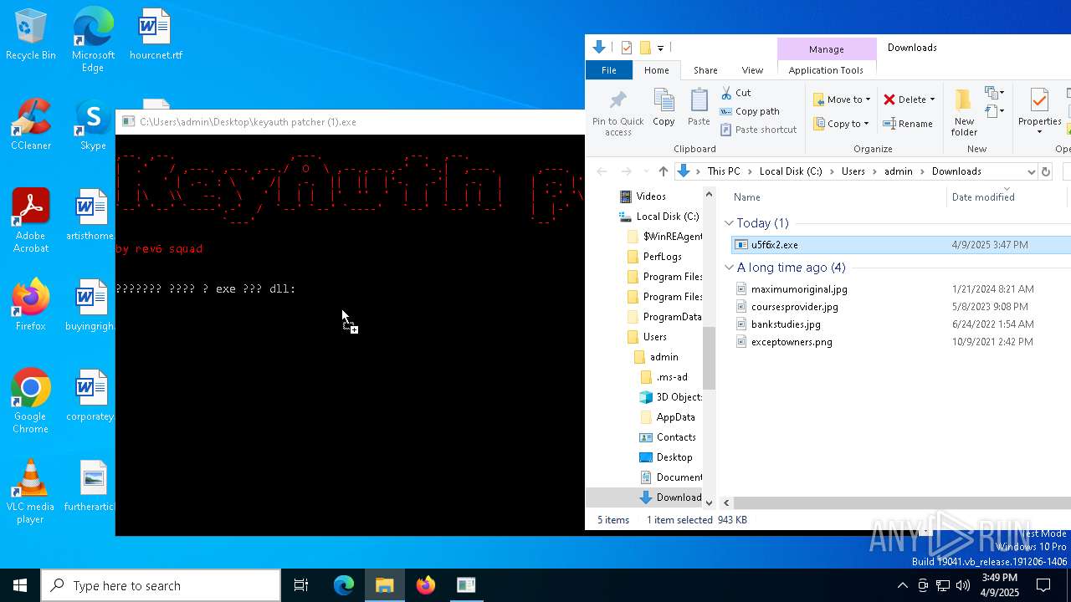Open the New item dropdown in ribbon
This screenshot has width=1071, height=602.
coord(994,92)
